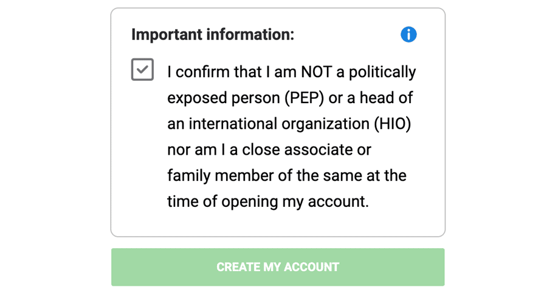This screenshot has width=558, height=307.
Task: Click the text line 'exposed person (PEP) or a head of'
Action: coord(290,98)
